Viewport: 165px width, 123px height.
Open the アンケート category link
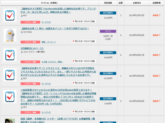pos(49,42)
